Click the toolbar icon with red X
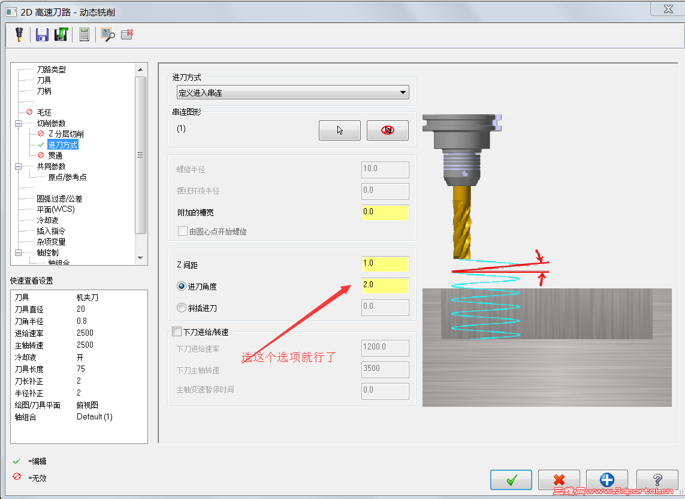 tap(127, 35)
